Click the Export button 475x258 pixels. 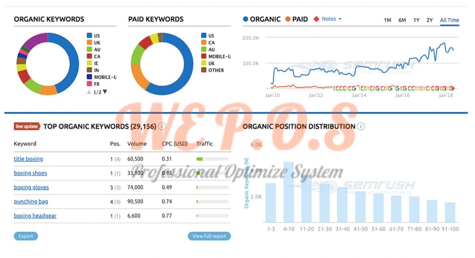click(x=26, y=236)
